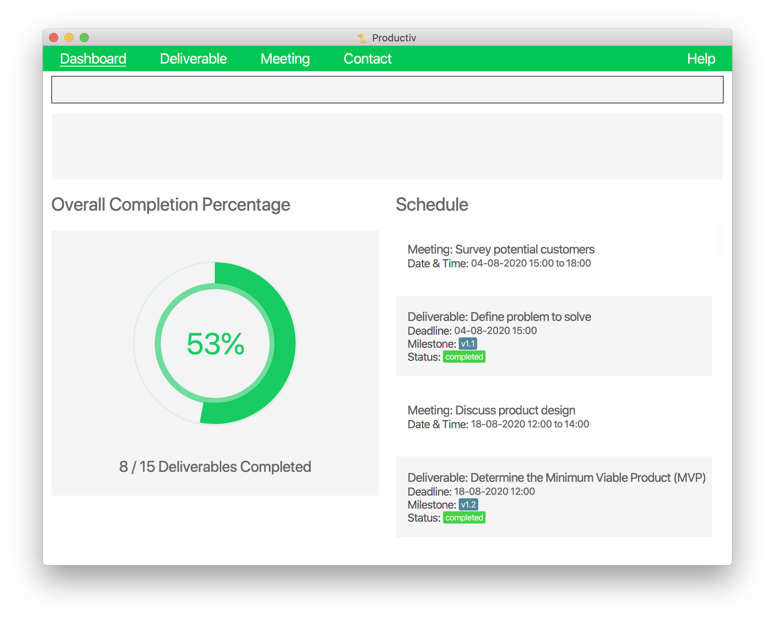Select Meeting: Survey potential customers entry
This screenshot has height=622, width=775.
pos(554,256)
